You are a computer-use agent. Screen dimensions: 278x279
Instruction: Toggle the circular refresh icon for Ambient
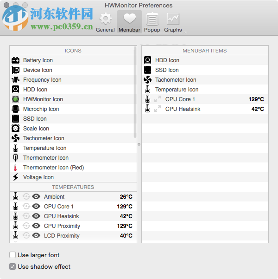pyautogui.click(x=26, y=197)
